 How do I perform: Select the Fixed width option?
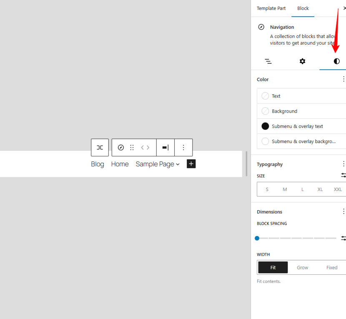pyautogui.click(x=332, y=267)
